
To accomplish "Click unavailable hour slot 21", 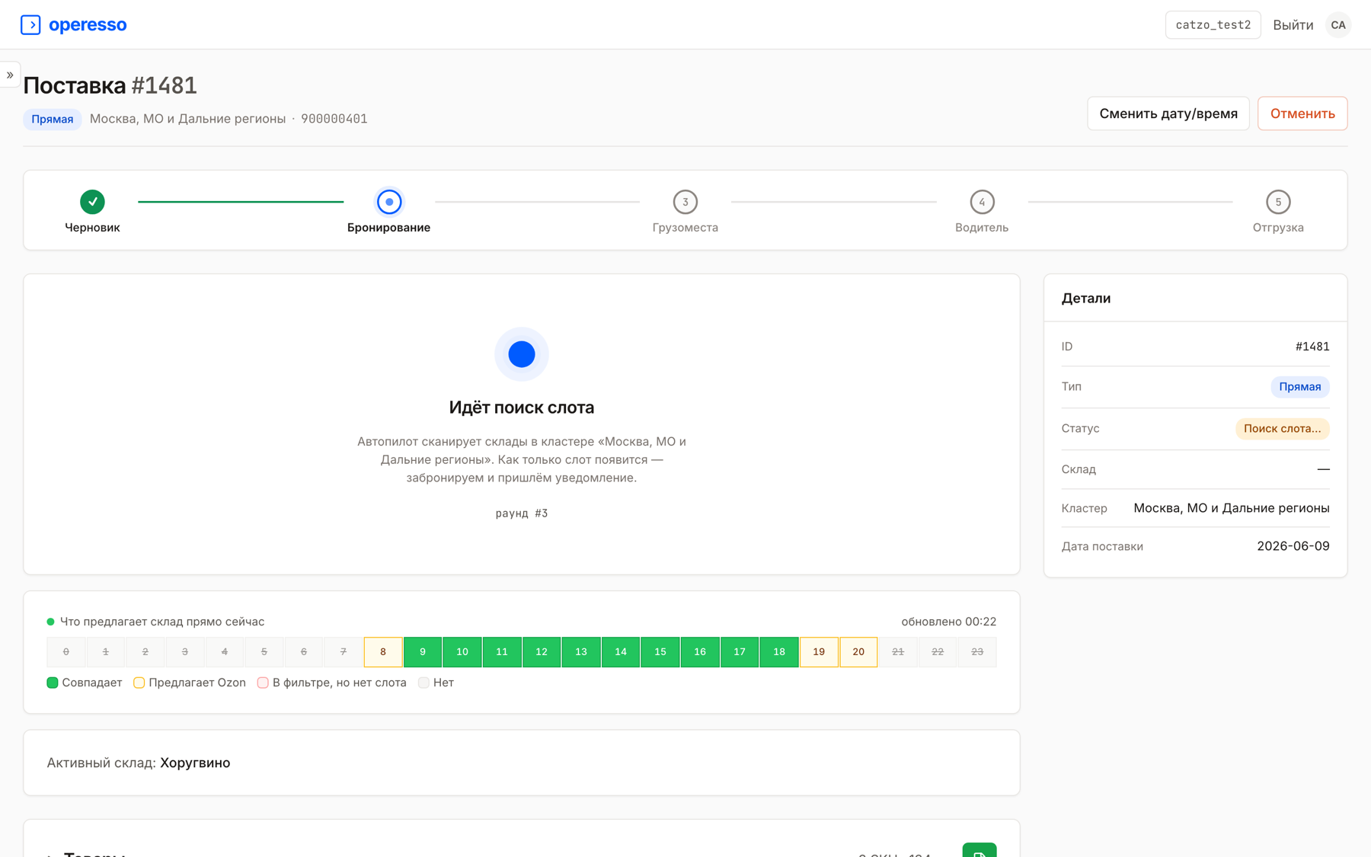I will 898,652.
